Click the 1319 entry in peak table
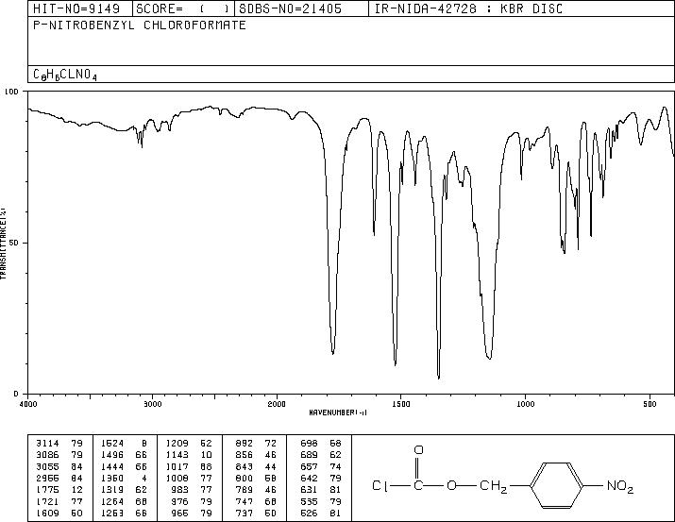 112,490
